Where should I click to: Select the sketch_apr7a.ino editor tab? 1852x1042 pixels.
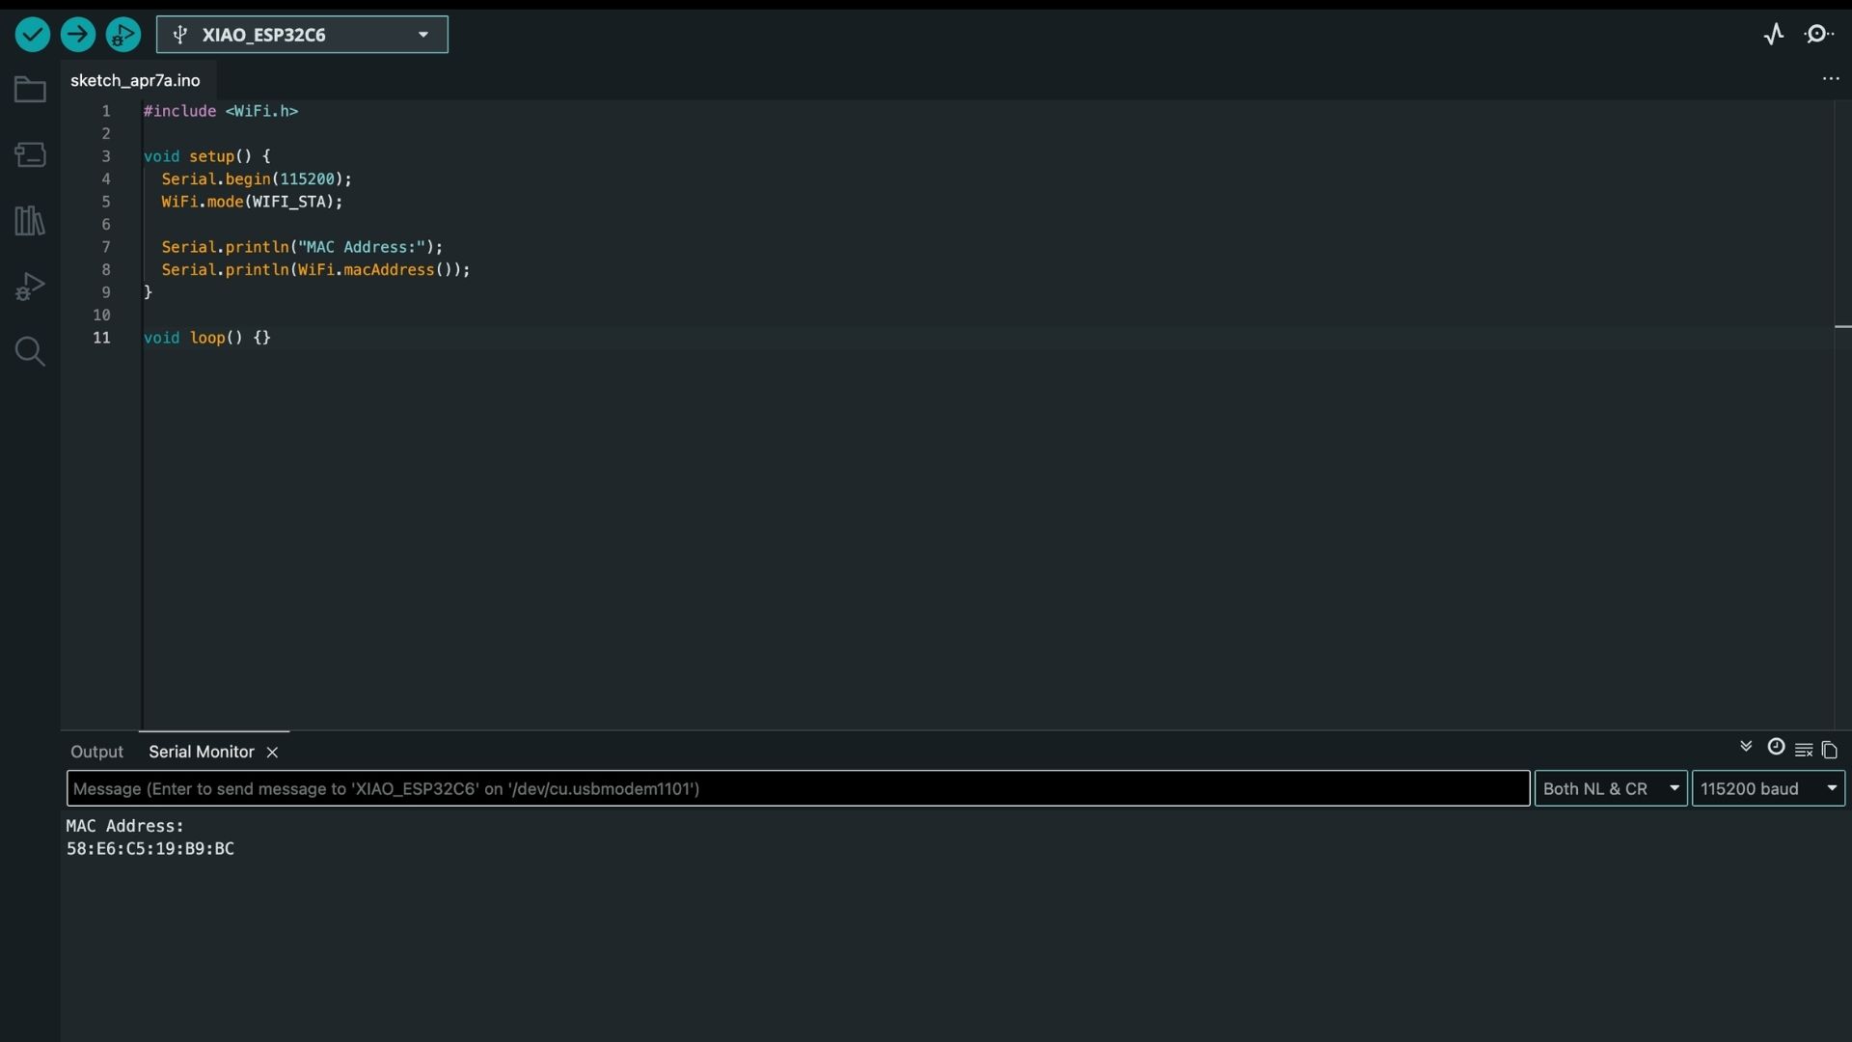coord(135,80)
